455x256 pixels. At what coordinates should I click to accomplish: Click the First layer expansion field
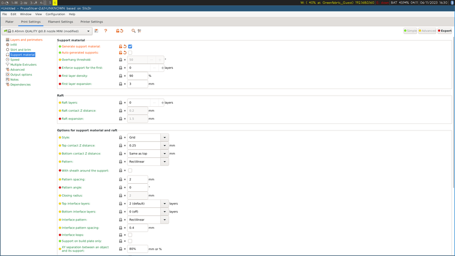coord(138,84)
